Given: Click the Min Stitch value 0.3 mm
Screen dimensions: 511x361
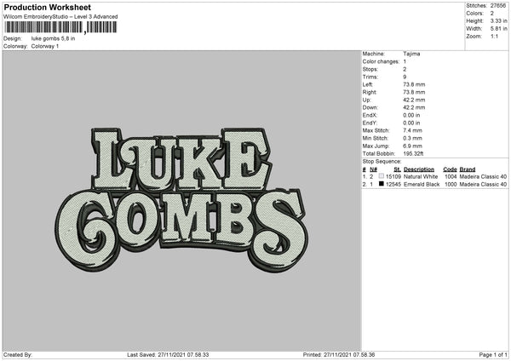Looking at the screenshot, I should pyautogui.click(x=412, y=139).
